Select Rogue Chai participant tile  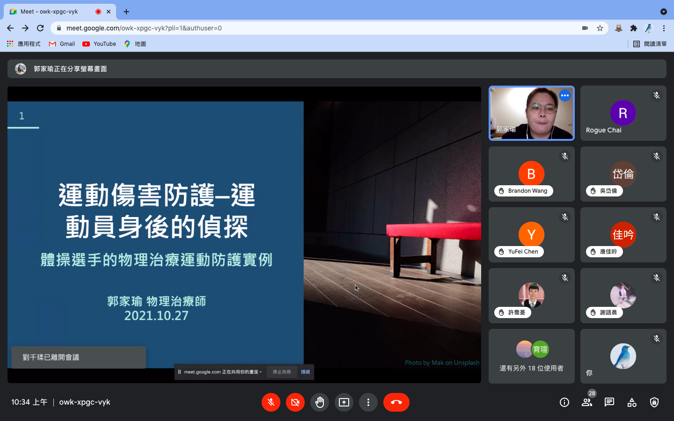(x=623, y=113)
